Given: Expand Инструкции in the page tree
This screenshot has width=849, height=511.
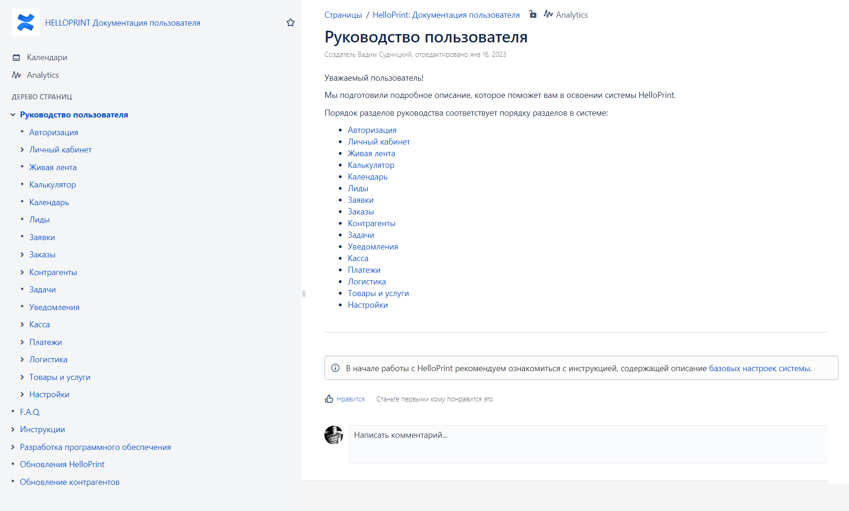Looking at the screenshot, I should point(13,429).
